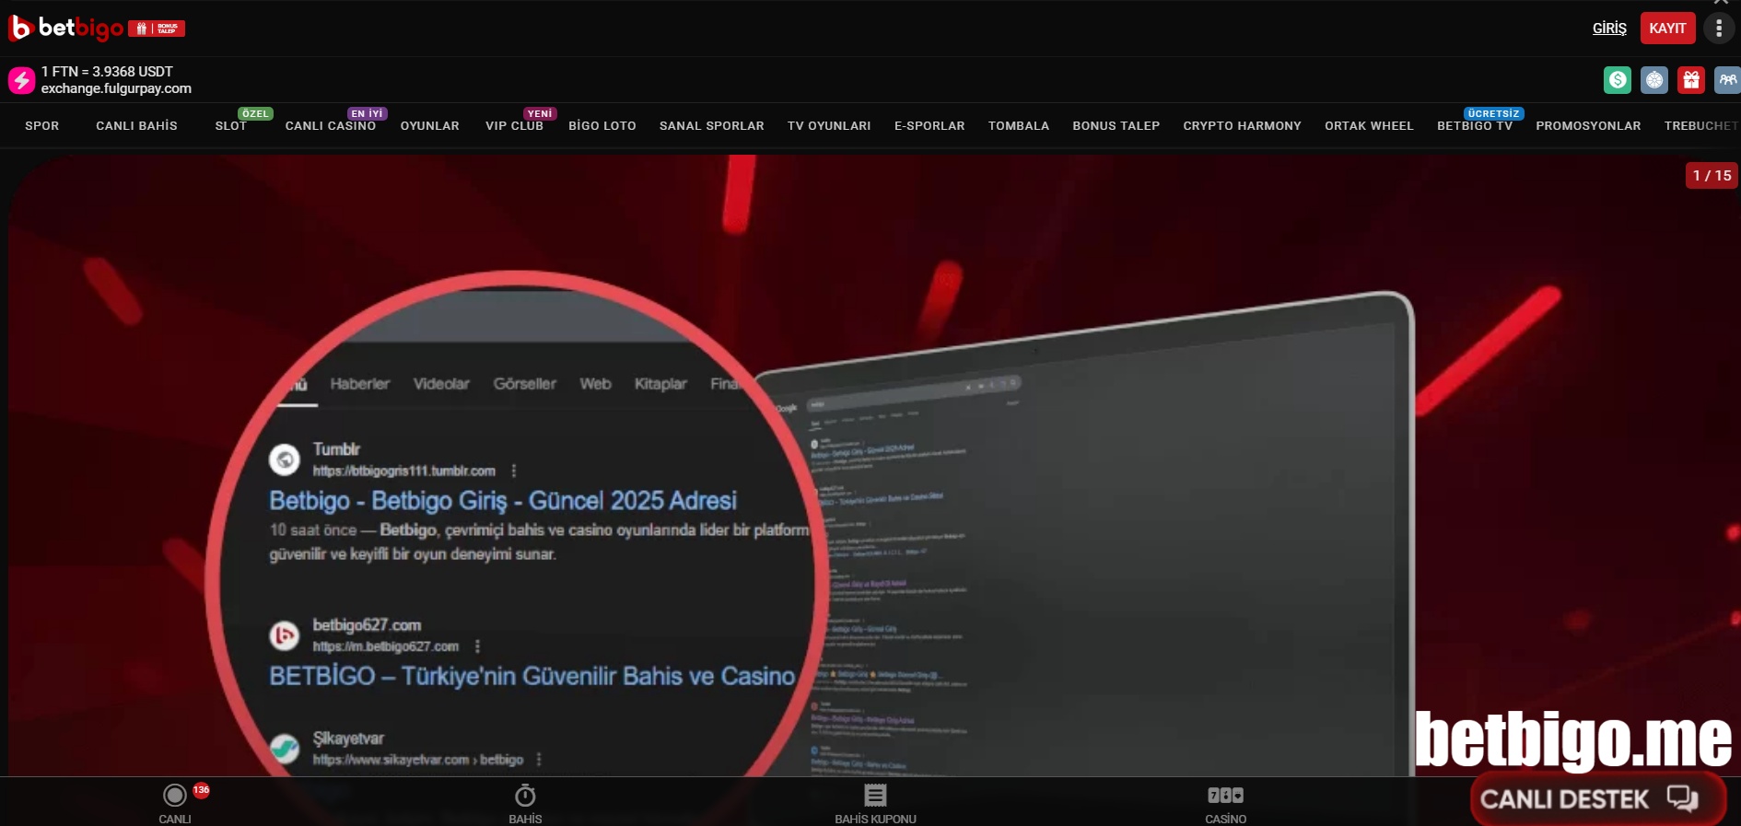1741x826 pixels.
Task: Open CRYPTO HARMONY in navigation
Action: (x=1243, y=126)
